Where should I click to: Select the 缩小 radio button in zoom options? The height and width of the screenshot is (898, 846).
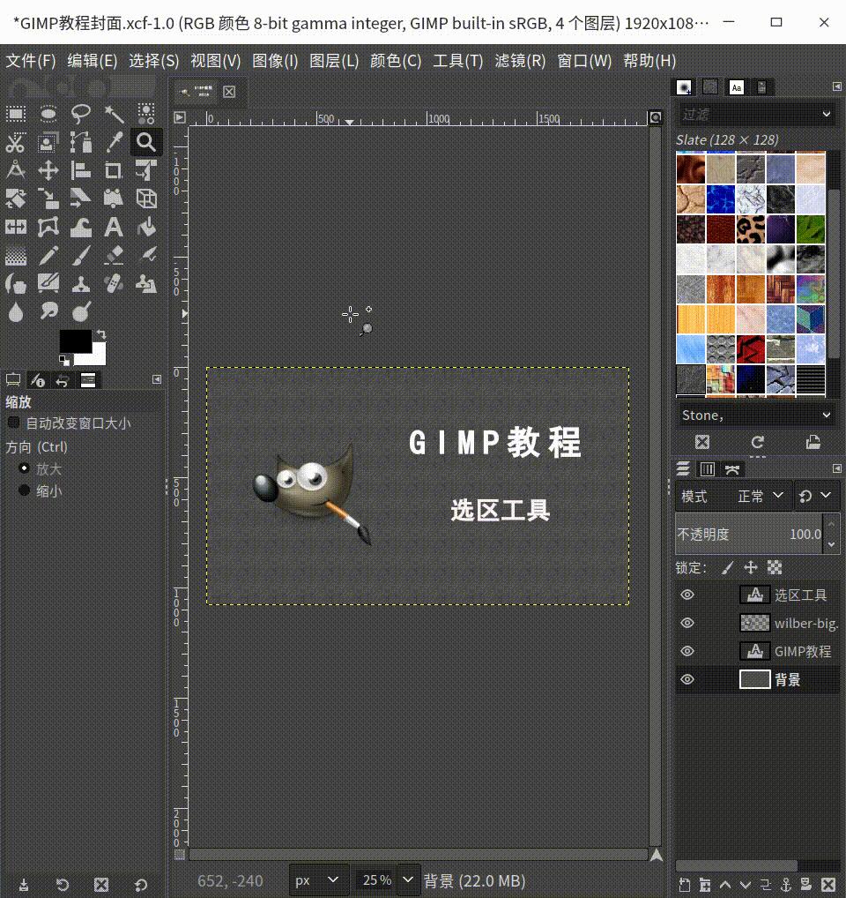click(24, 490)
